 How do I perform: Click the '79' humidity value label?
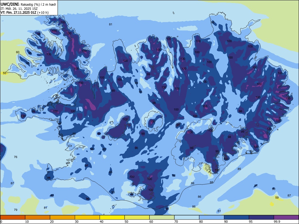(x=16, y=210)
